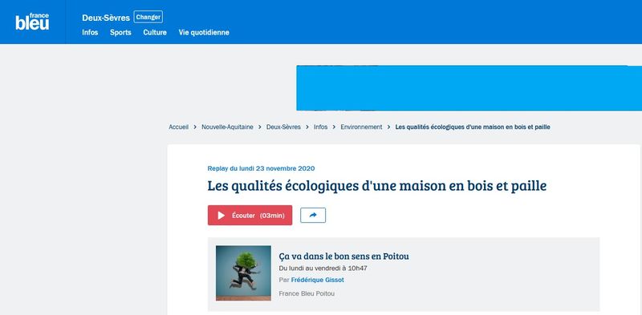Click the France Bleu Poitou station label
The width and height of the screenshot is (642, 315).
click(x=307, y=293)
